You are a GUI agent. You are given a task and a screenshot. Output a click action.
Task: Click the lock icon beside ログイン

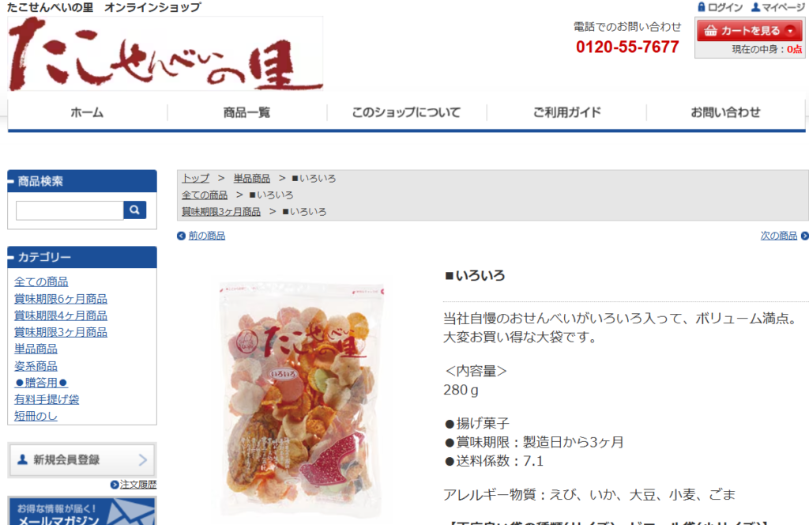(702, 7)
